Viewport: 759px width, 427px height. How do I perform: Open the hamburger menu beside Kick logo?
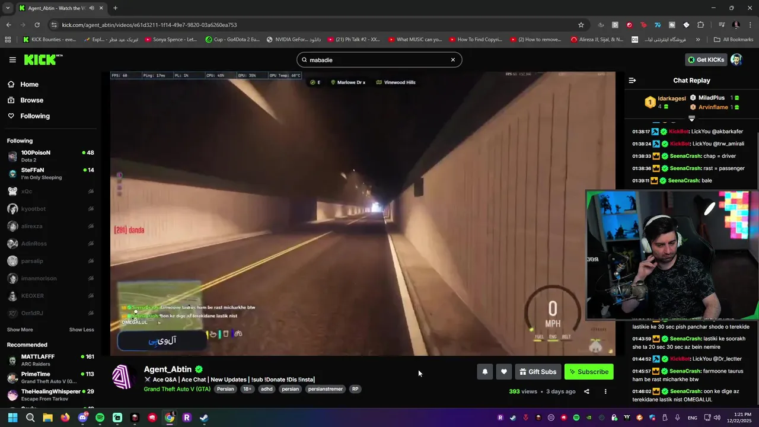tap(12, 60)
